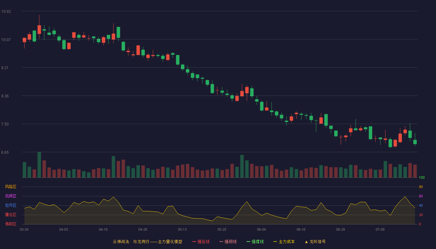Select the 低吸区 zone label
The image size is (436, 249).
pyautogui.click(x=11, y=224)
